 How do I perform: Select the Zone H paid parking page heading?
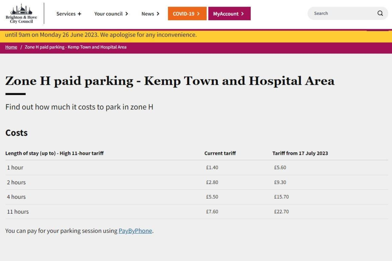[x=170, y=81]
